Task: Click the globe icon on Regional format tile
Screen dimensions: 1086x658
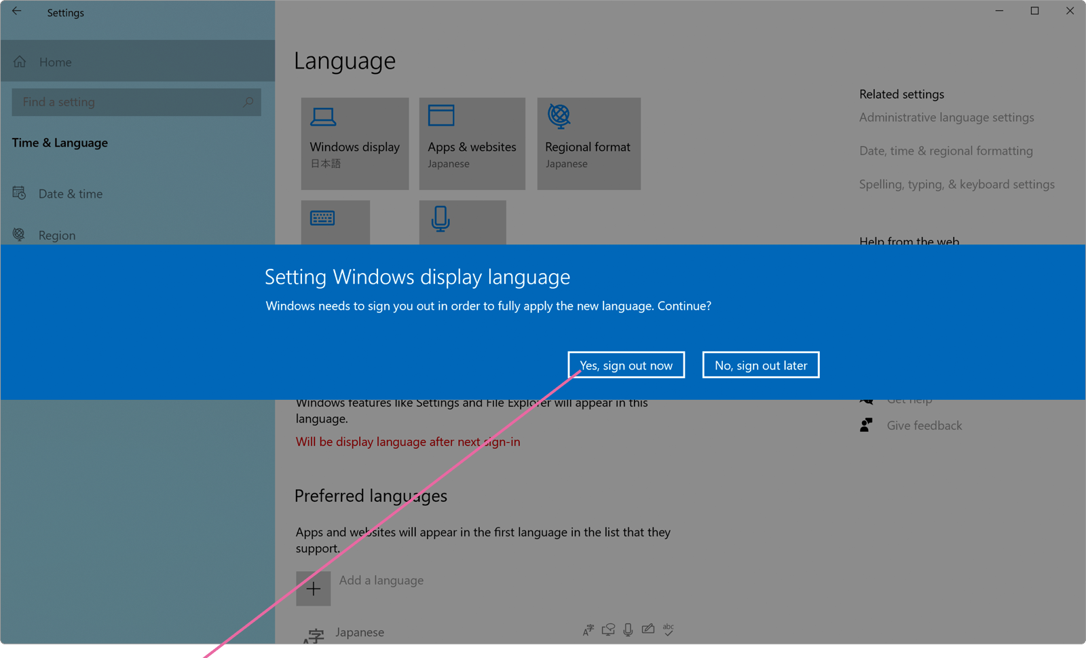Action: (559, 116)
